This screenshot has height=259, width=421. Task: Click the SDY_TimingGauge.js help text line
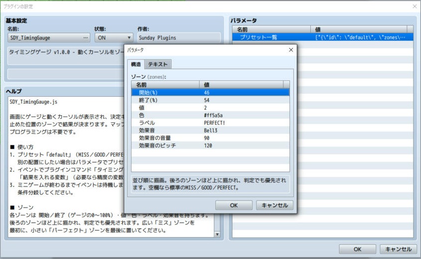pyautogui.click(x=33, y=102)
